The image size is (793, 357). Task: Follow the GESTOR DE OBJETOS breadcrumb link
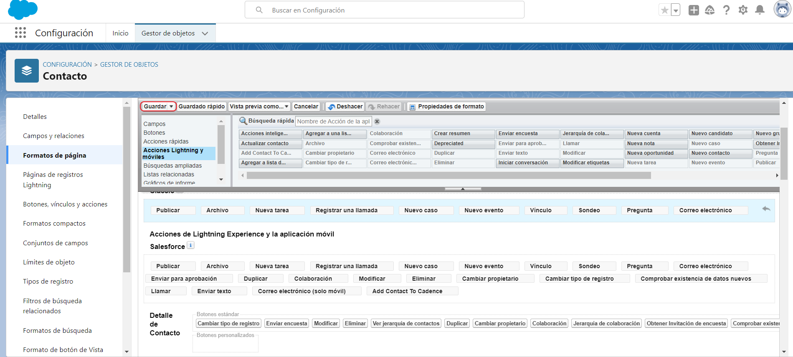click(x=129, y=64)
